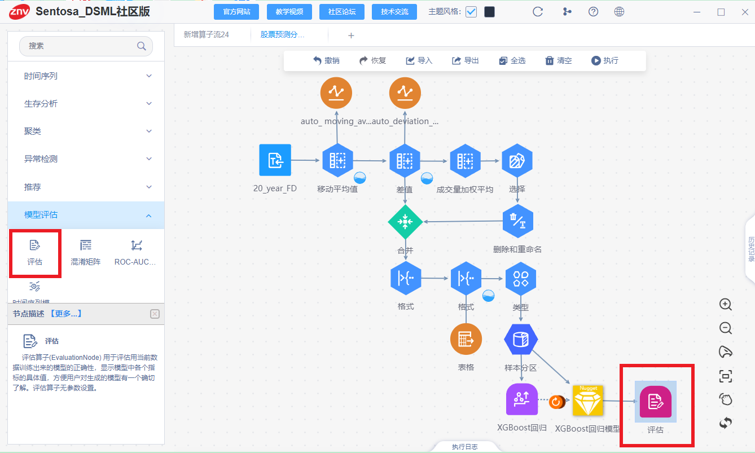Click the 【更多...】 link in 节点描述
The width and height of the screenshot is (755, 453).
(65, 314)
